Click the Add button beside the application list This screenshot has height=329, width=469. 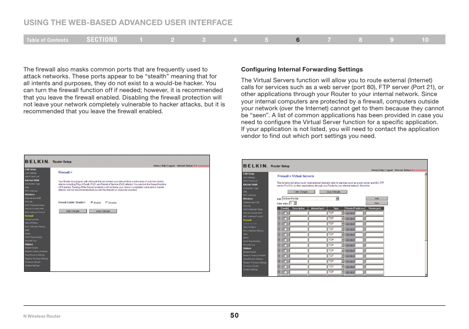(377, 198)
